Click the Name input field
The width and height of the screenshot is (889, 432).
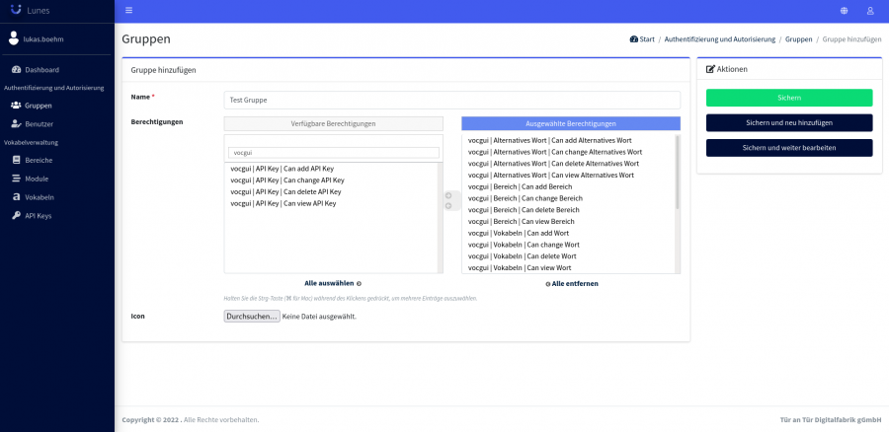pyautogui.click(x=451, y=100)
